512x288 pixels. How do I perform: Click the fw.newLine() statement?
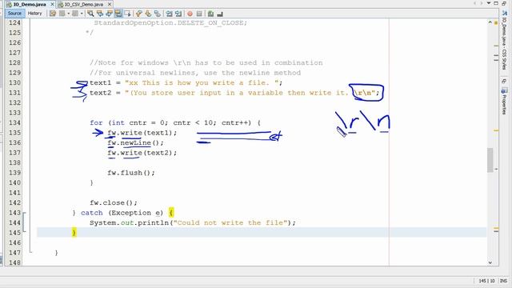135,143
